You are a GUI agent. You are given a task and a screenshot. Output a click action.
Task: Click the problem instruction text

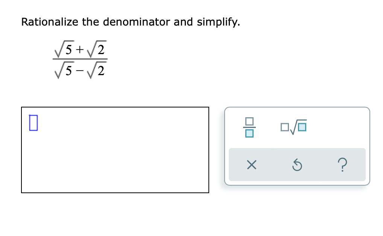coord(131,22)
